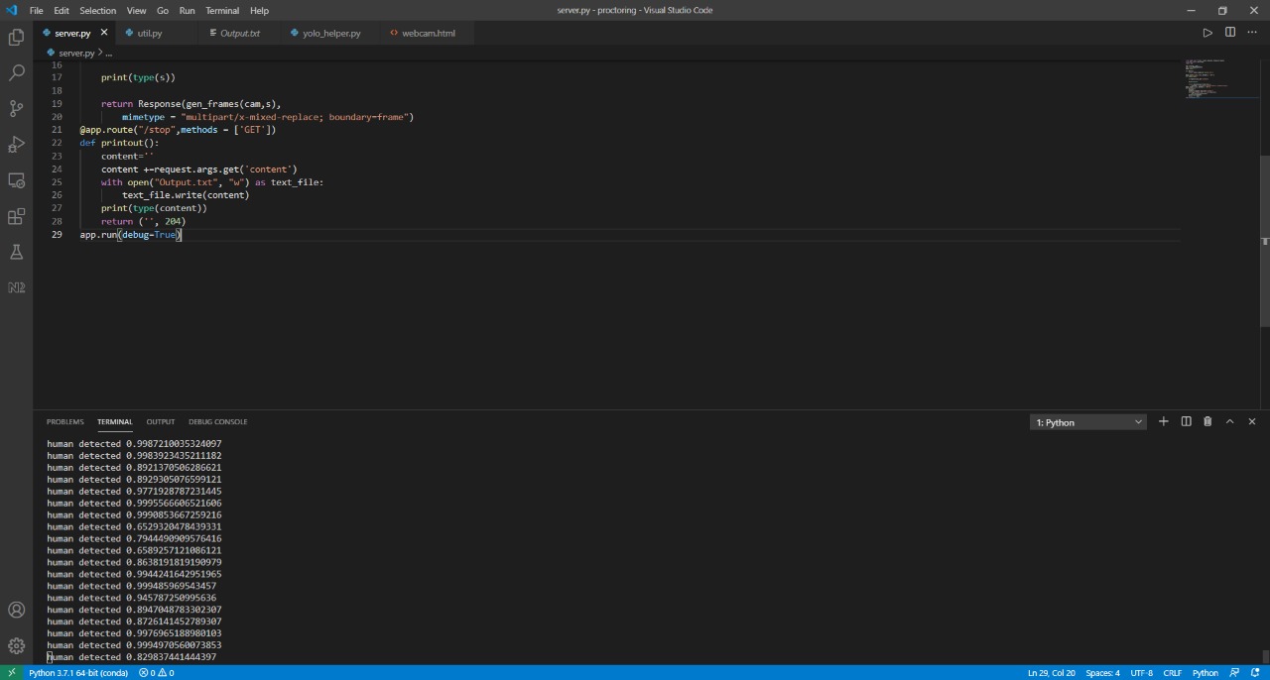Open the Testing flask icon

[16, 252]
